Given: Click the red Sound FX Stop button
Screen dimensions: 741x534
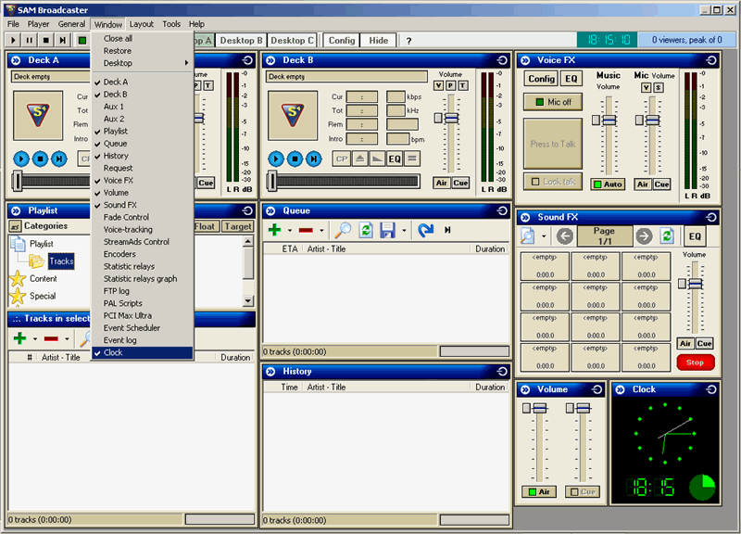Looking at the screenshot, I should click(x=696, y=362).
